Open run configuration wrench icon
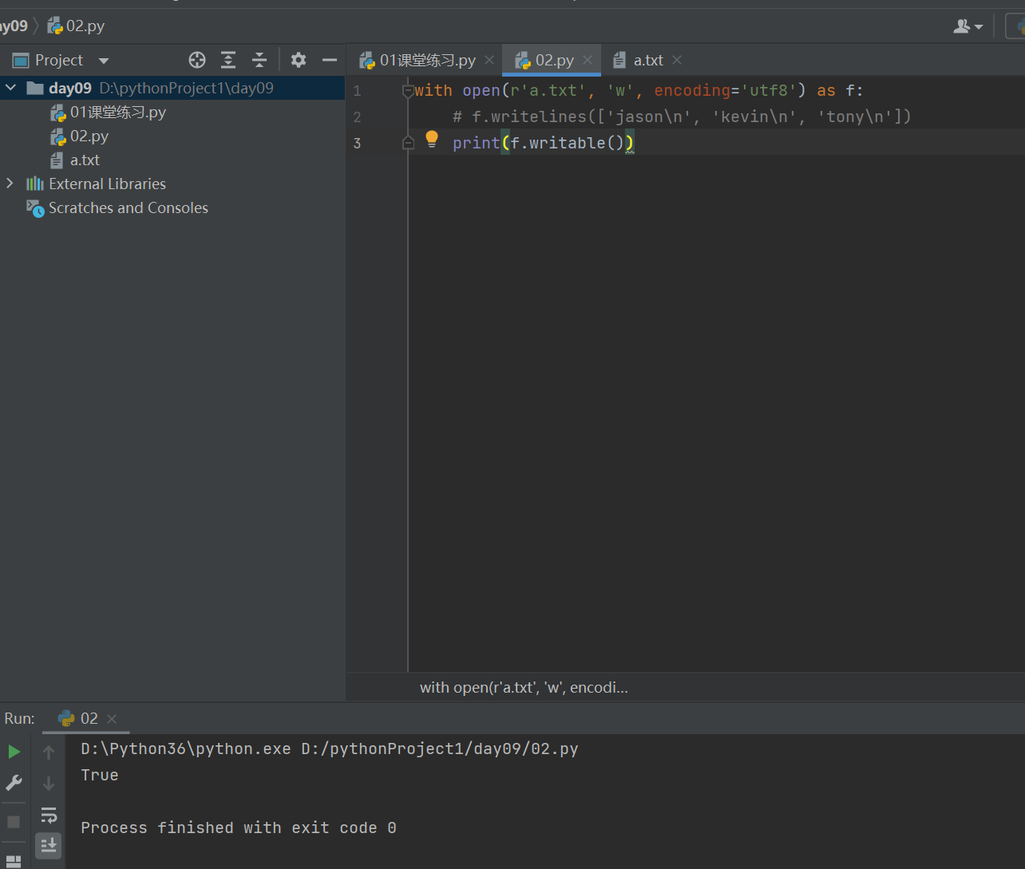Screen dimensions: 1025x869 14,783
